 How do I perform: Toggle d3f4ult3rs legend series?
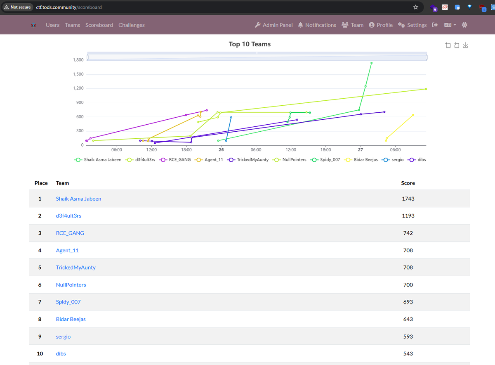pyautogui.click(x=141, y=159)
